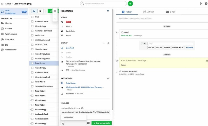The width and height of the screenshot is (208, 126).
Task: Click the lightbulb tips icon
Action: [200, 4]
